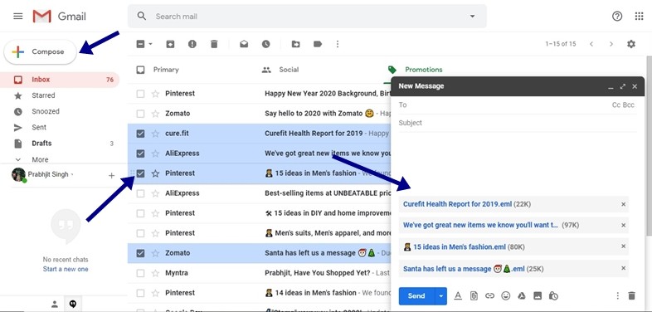Open the toolbar More three-dot menu

click(338, 44)
